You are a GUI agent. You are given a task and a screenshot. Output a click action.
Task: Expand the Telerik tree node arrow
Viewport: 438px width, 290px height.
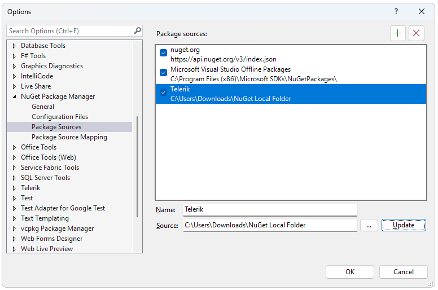(14, 188)
